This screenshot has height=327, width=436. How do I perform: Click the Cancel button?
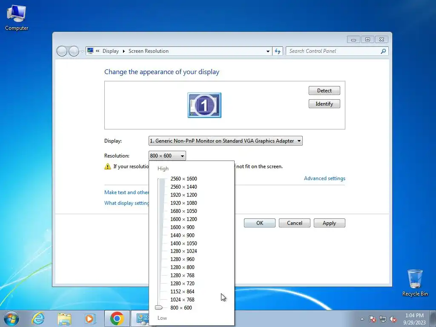(x=295, y=223)
